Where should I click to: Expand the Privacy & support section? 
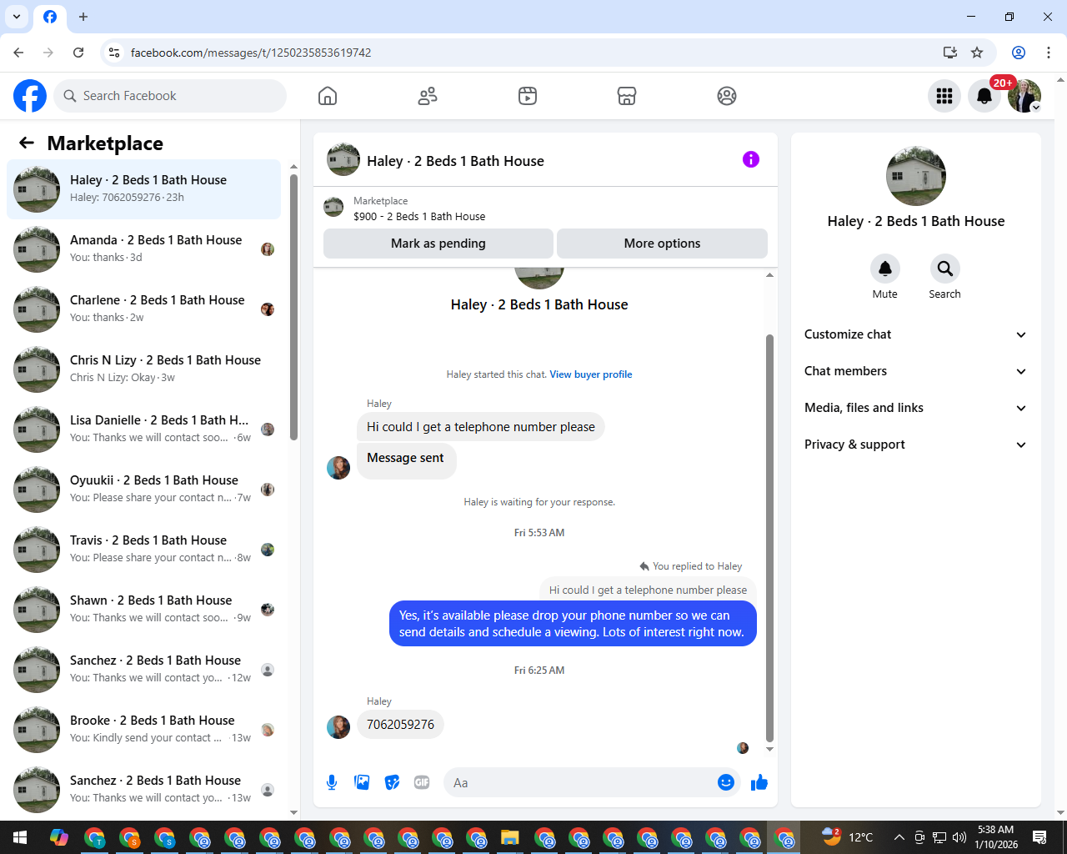[x=914, y=445]
